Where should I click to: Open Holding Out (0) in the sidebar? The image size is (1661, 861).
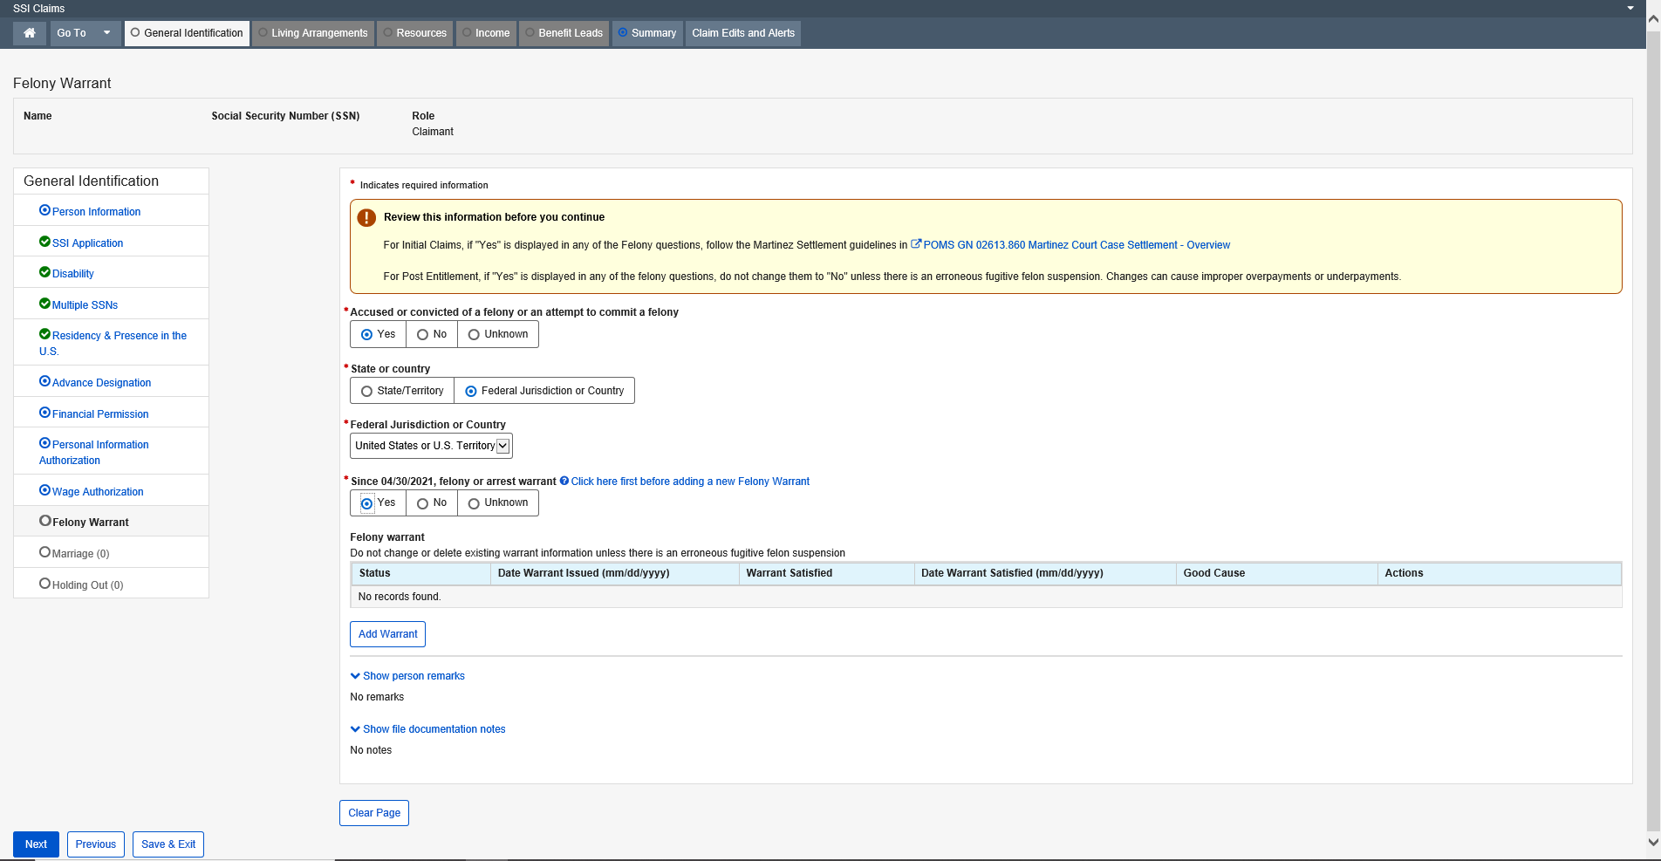(x=87, y=584)
